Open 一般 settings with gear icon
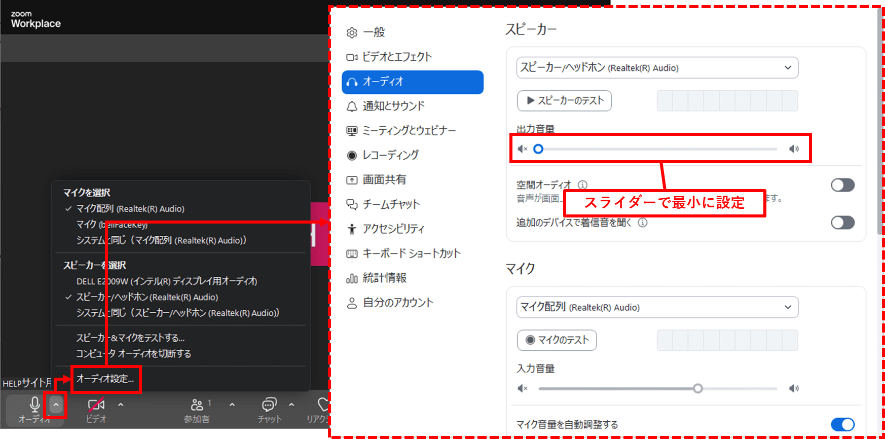 [366, 32]
